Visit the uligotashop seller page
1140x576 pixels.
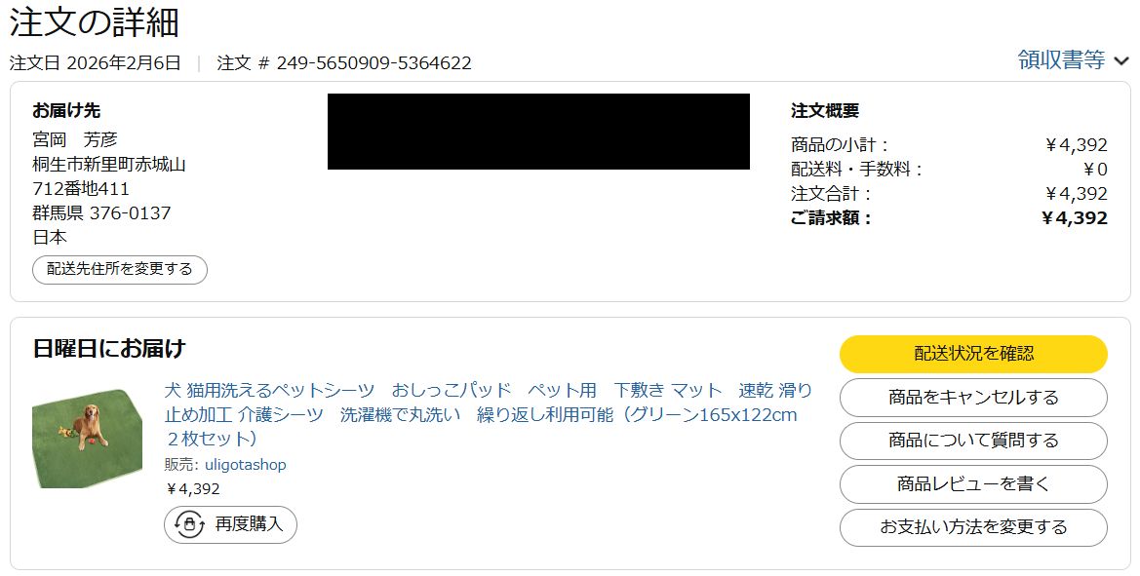[245, 465]
